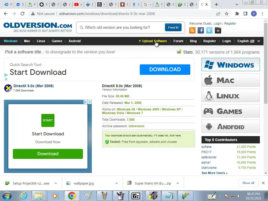The width and height of the screenshot is (268, 201).
Task: Open the Facebook social icon
Action: 201,31
